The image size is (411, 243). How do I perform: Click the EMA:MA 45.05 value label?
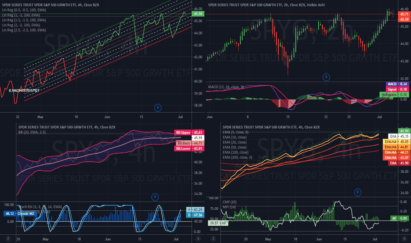(397, 141)
